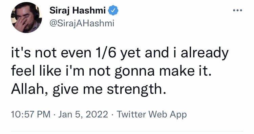Screen dimensions: 254x134
Task: Click the 10:57 PM timestamp
Action: 30,114
